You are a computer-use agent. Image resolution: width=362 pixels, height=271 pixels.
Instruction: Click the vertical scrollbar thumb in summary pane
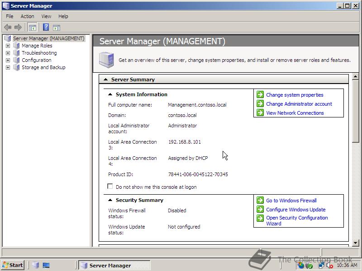pyautogui.click(x=355, y=111)
